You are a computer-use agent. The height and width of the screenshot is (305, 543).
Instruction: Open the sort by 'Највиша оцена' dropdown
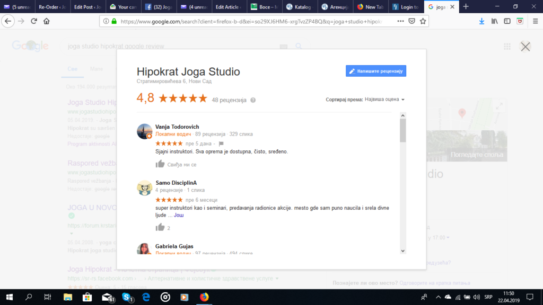pyautogui.click(x=384, y=100)
